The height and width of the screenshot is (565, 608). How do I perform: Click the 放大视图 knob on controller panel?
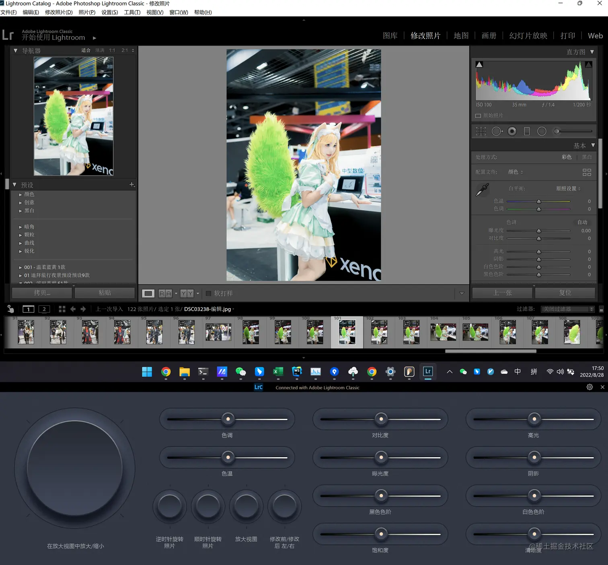246,506
